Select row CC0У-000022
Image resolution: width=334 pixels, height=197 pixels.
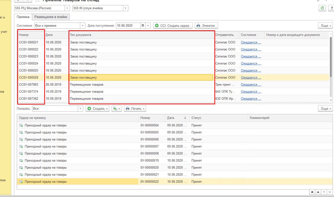coord(173,49)
